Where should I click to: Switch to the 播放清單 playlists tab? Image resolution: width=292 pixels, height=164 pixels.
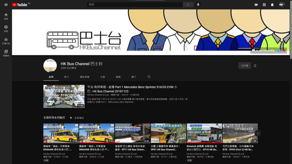click(84, 77)
